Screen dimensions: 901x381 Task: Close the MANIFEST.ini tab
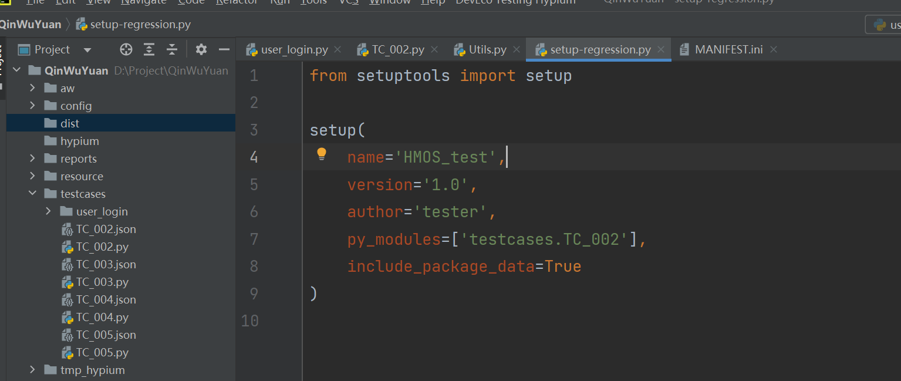click(773, 50)
